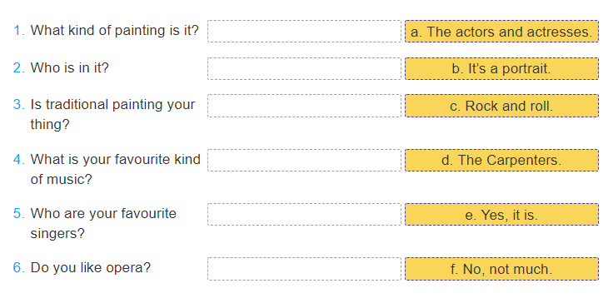Image resolution: width=613 pixels, height=308 pixels.
Task: Select the blank slot beside 'Who is in it?'
Action: pyautogui.click(x=304, y=69)
